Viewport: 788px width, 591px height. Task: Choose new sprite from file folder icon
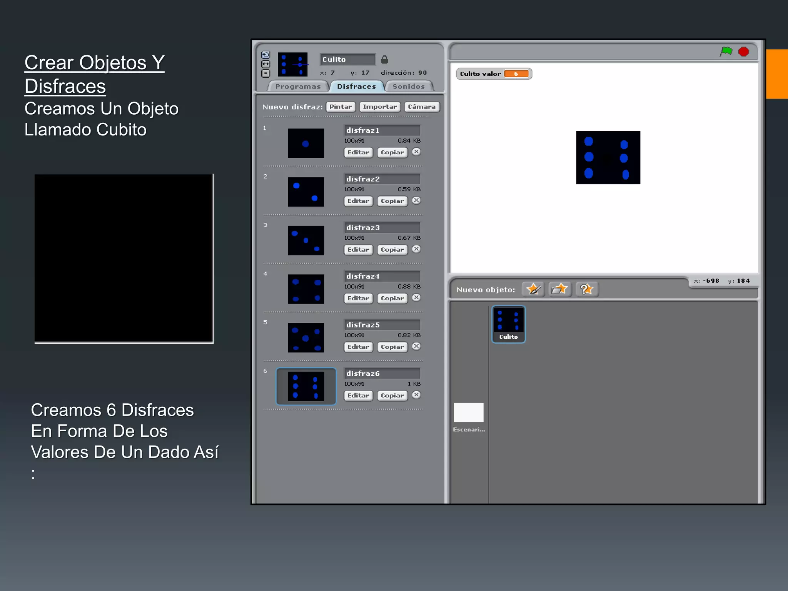tap(560, 289)
